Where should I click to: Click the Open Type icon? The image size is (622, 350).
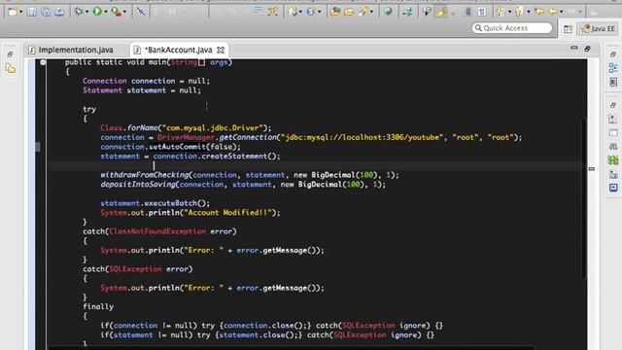(x=335, y=12)
